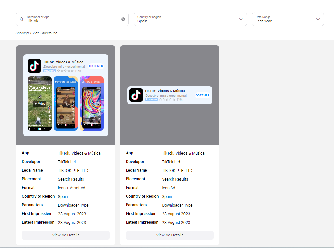Click the Anuncio badge in the Icon + Asset ad
334x248 pixels.
click(50, 71)
